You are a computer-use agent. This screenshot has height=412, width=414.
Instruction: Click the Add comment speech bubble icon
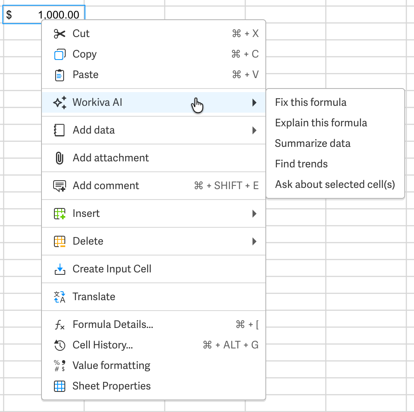click(x=60, y=186)
